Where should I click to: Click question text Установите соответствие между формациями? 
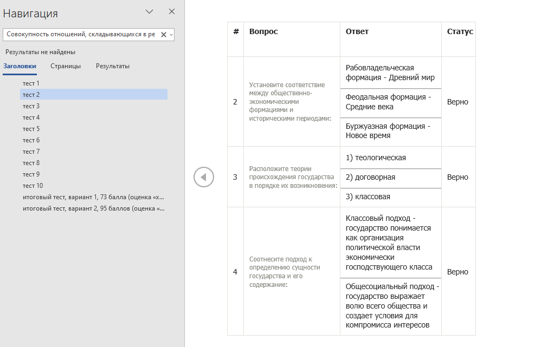coord(290,102)
